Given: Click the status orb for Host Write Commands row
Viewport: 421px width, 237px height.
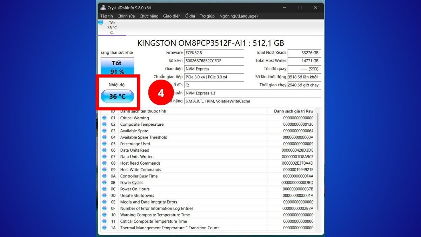Looking at the screenshot, I should pos(104,170).
